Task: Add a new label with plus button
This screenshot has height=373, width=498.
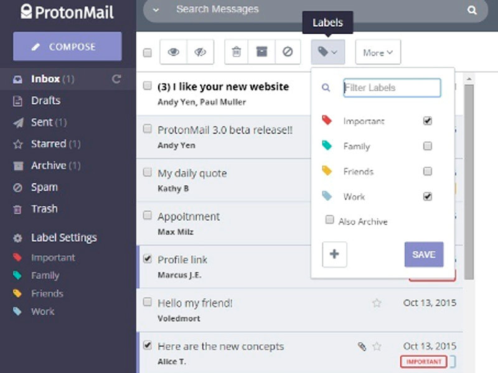Action: point(334,254)
